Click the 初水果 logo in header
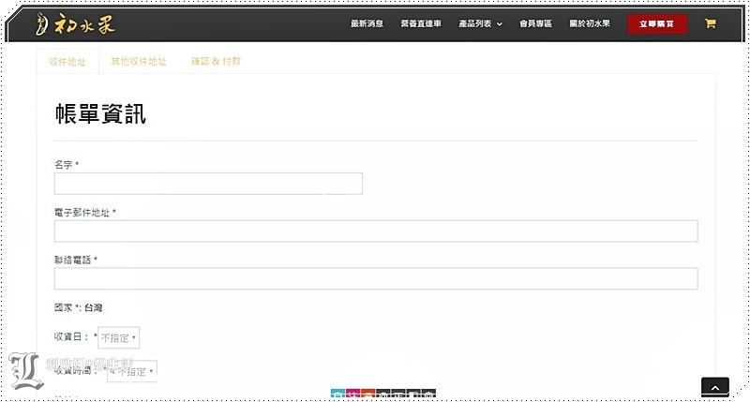The image size is (750, 402). coord(77,24)
